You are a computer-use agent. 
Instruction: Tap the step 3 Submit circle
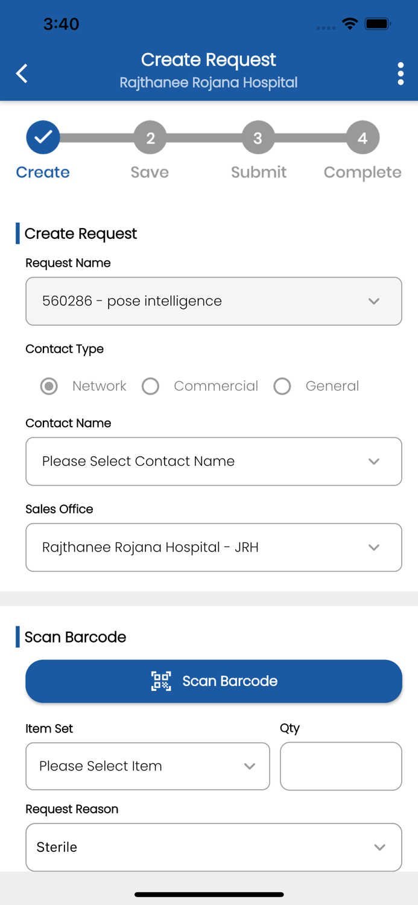[x=258, y=138]
